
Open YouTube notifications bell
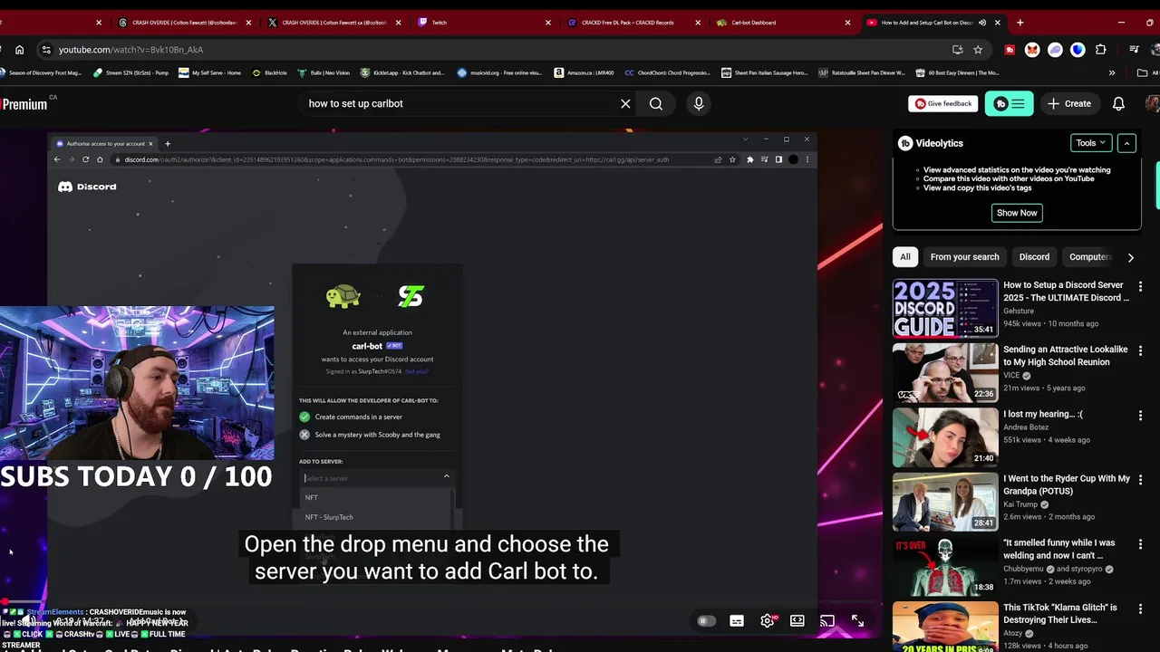click(1118, 103)
